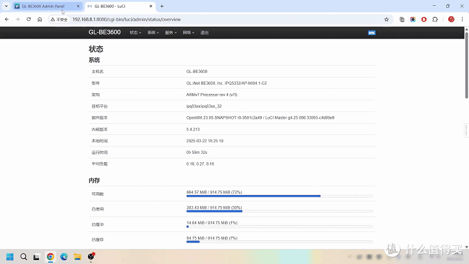The height and width of the screenshot is (264, 469).
Task: Expand the 状态 menu in LuCI navbar
Action: coord(135,33)
